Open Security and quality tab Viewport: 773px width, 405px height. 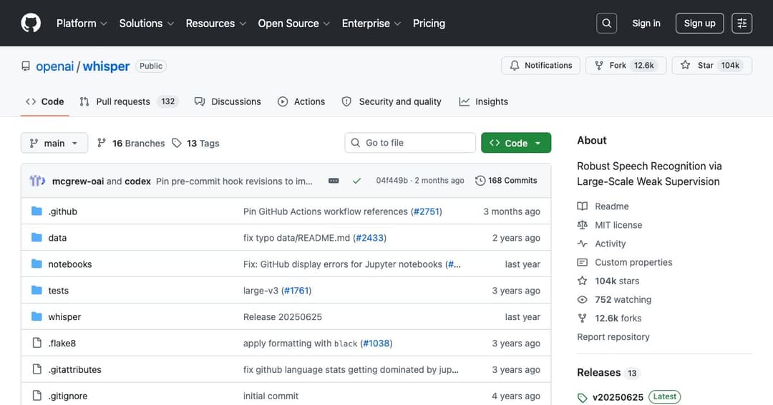coord(392,101)
